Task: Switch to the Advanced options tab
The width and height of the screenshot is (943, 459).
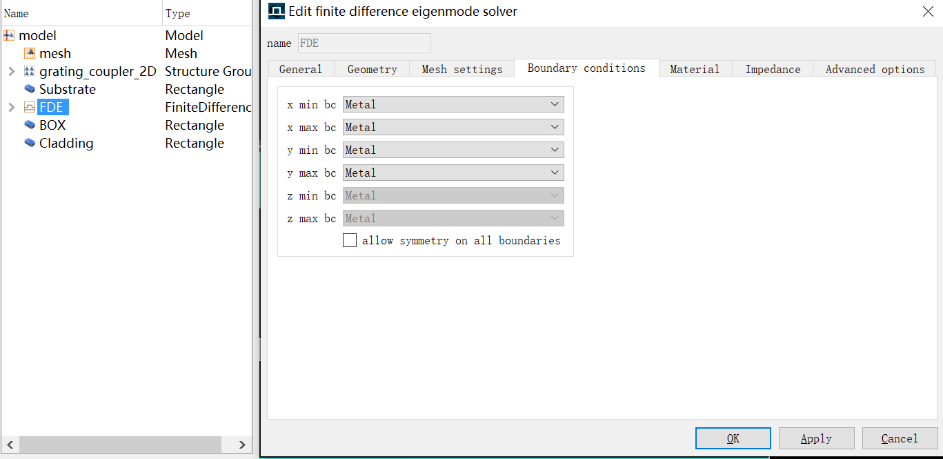Action: [875, 69]
